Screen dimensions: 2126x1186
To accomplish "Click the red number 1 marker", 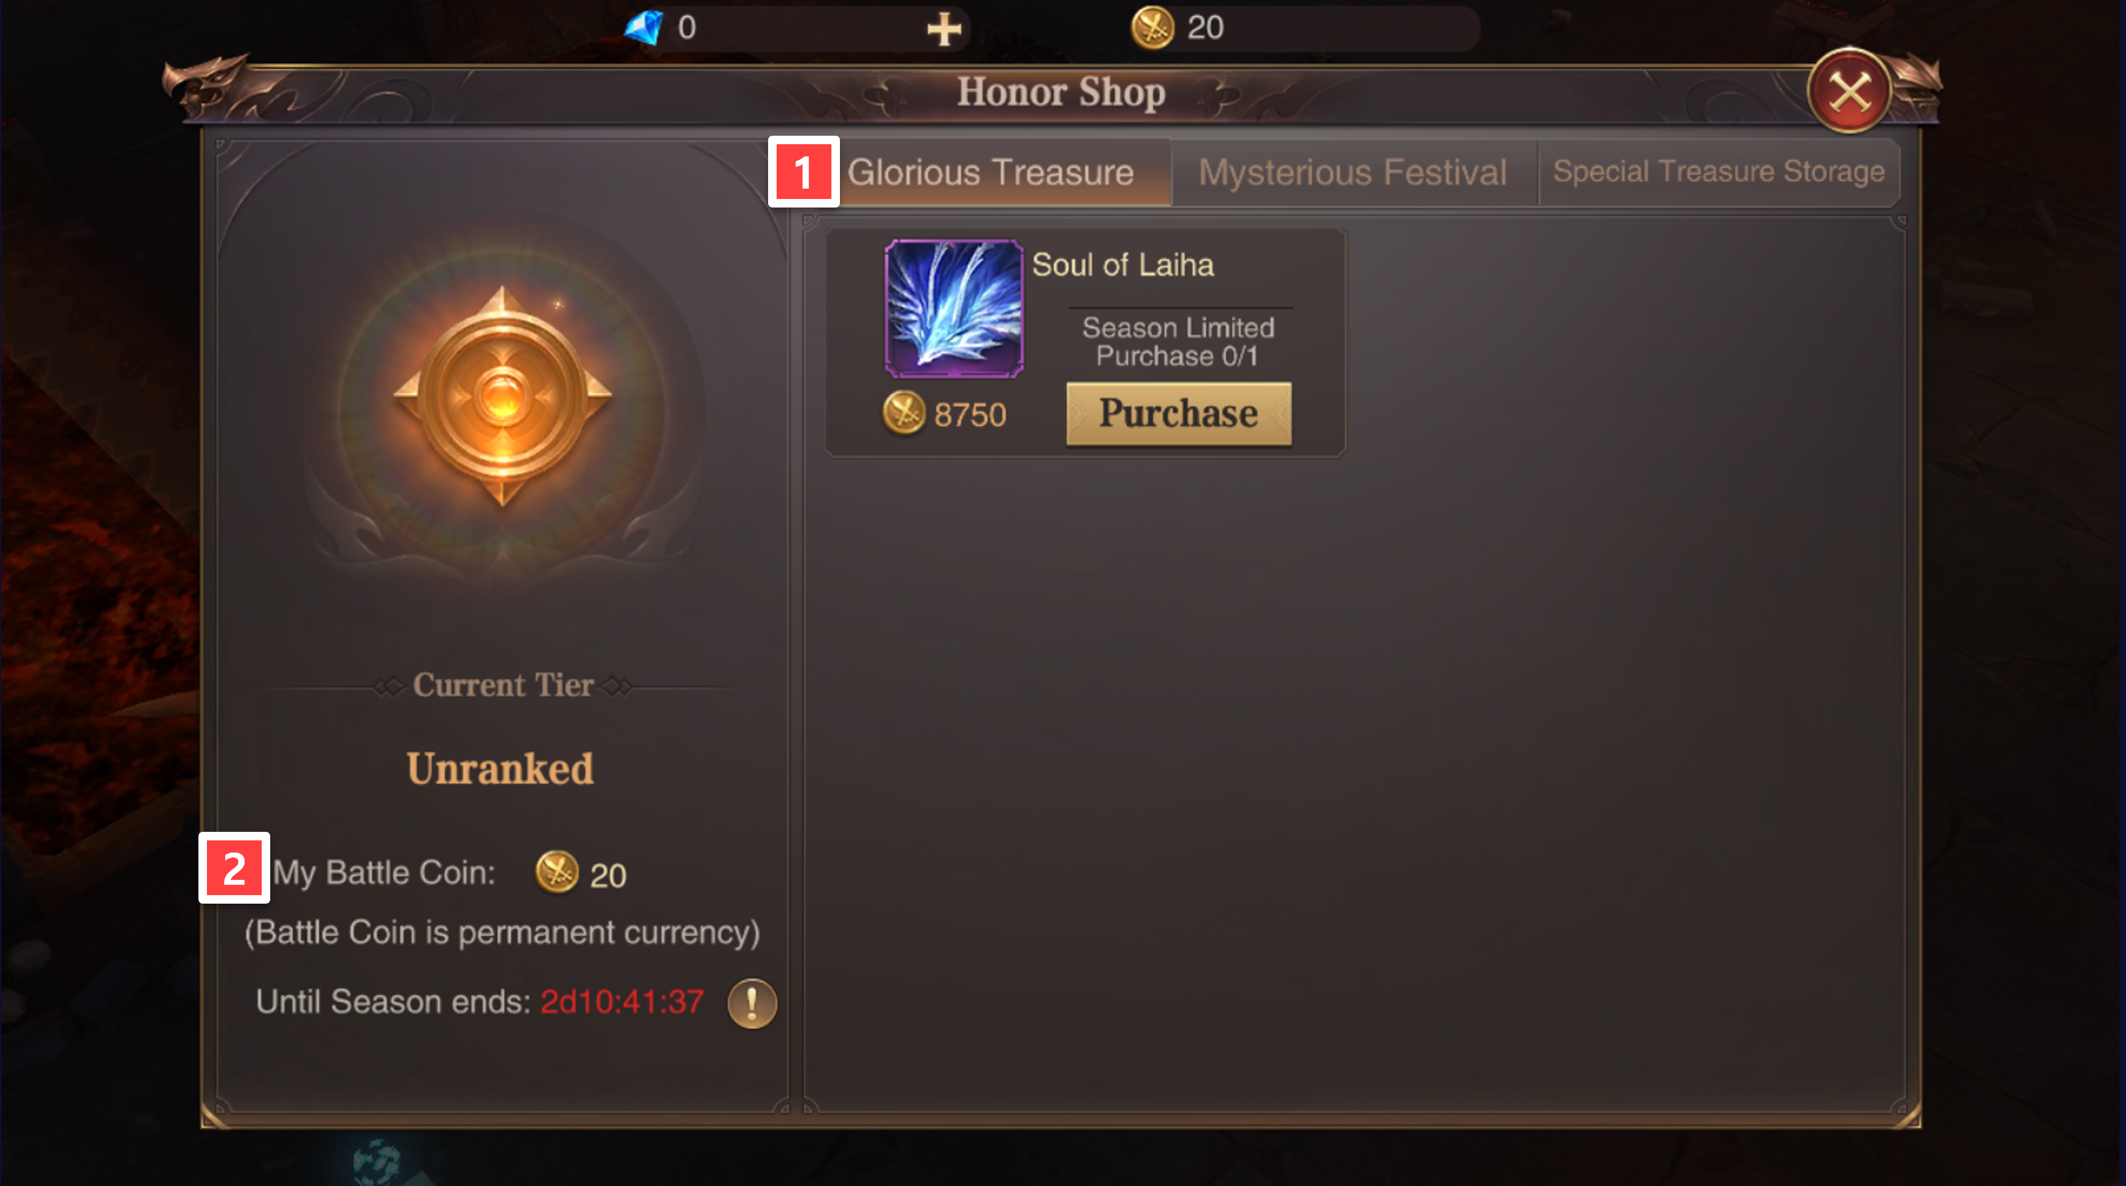I will tap(804, 172).
